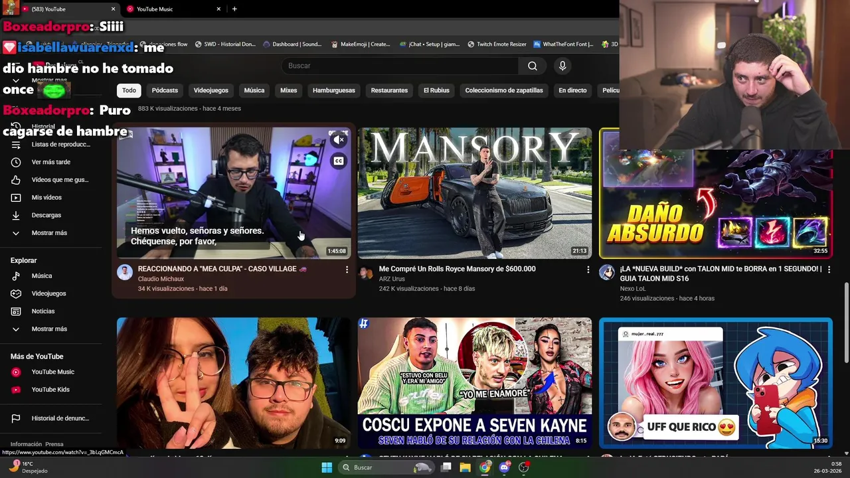Select the Pódcasts filter chip
Viewport: 850px width, 478px height.
[x=165, y=90]
